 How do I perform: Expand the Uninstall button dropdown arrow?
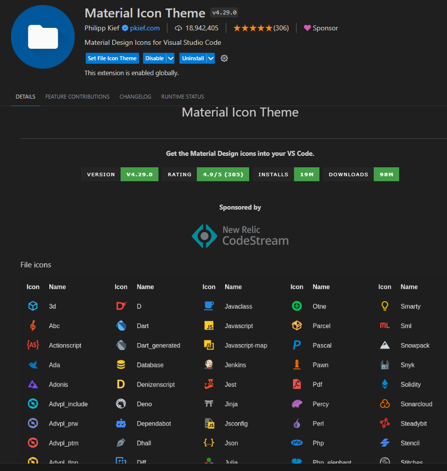211,58
